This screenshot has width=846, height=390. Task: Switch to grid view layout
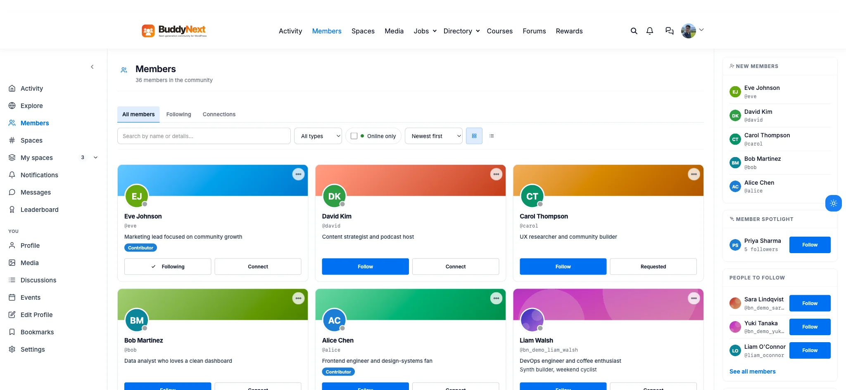coord(474,136)
